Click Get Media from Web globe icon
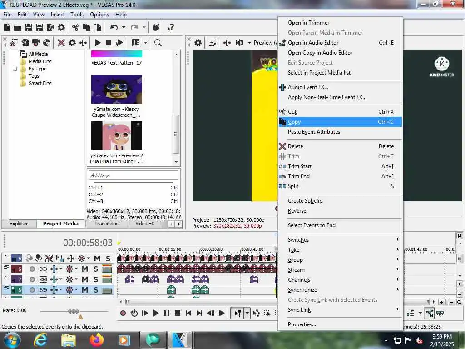The height and width of the screenshot is (349, 465). tap(47, 43)
